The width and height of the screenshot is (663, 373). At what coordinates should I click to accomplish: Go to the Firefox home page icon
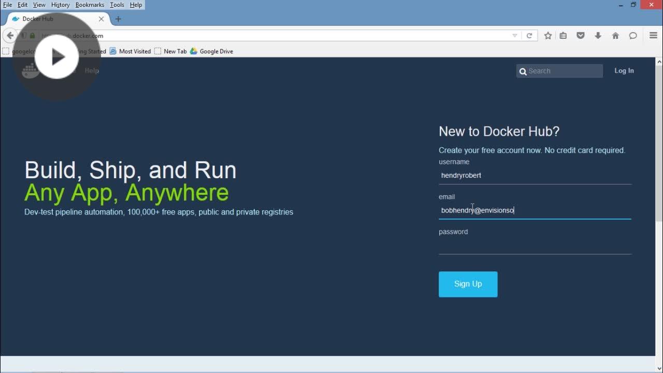point(615,36)
